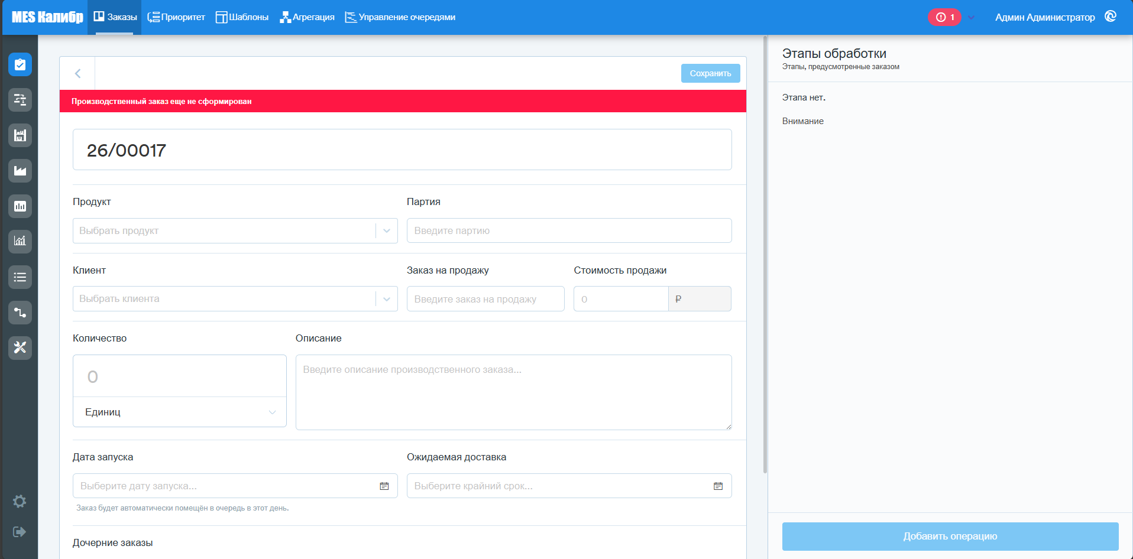Click the logout icon in sidebar
The width and height of the screenshot is (1133, 559).
(x=20, y=532)
